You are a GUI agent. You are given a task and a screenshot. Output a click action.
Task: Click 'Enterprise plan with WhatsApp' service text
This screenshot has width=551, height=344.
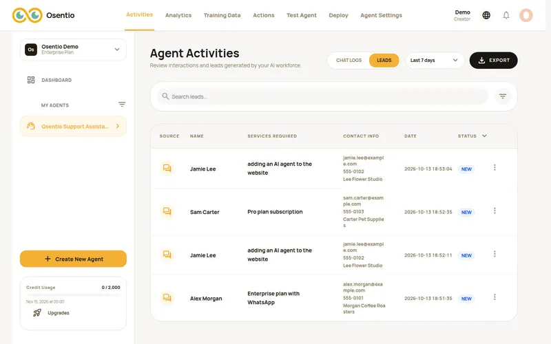pyautogui.click(x=273, y=298)
